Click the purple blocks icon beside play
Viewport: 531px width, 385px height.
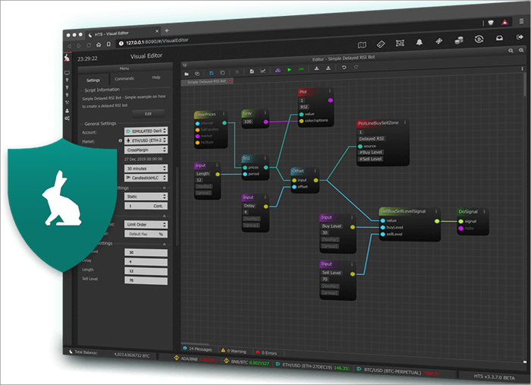278,70
